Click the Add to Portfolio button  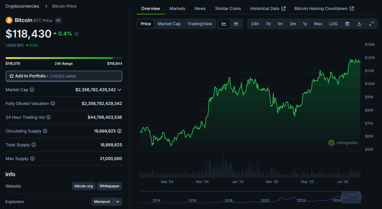coord(64,76)
